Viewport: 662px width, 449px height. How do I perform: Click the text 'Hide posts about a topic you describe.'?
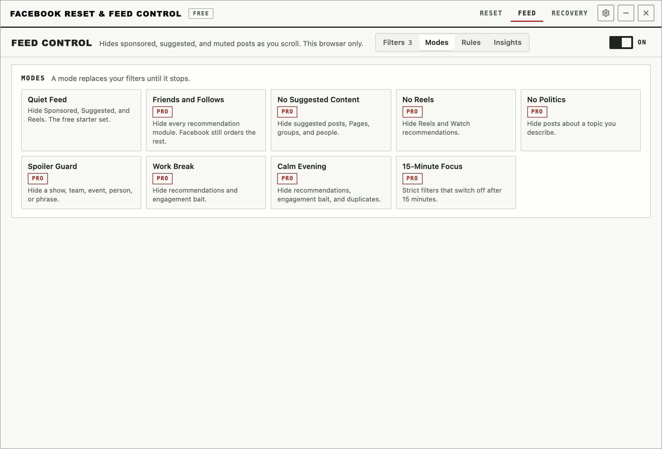click(x=571, y=128)
